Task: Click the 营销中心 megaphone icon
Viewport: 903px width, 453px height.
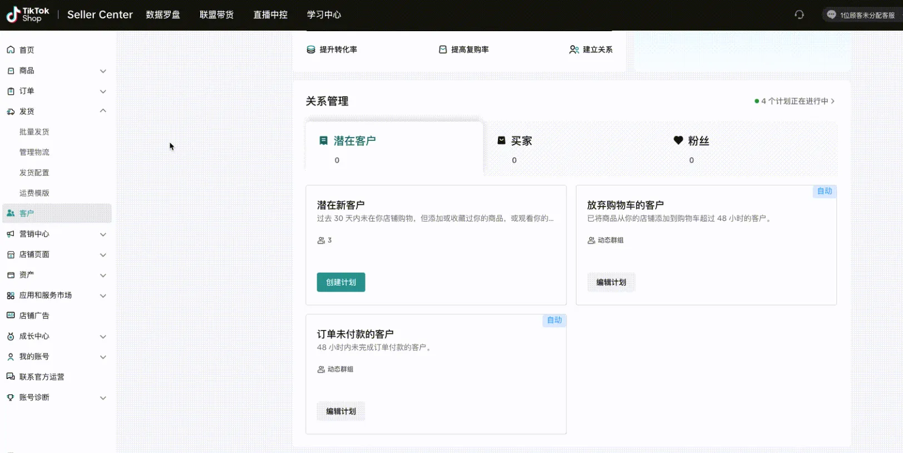Action: [x=11, y=234]
